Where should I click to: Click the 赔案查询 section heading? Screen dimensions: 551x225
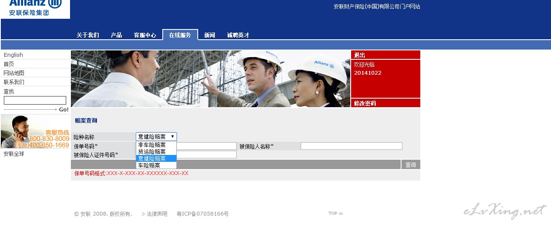click(86, 121)
